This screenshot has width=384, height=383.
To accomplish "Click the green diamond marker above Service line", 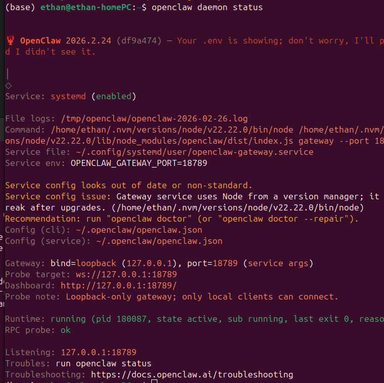I will tap(8, 86).
